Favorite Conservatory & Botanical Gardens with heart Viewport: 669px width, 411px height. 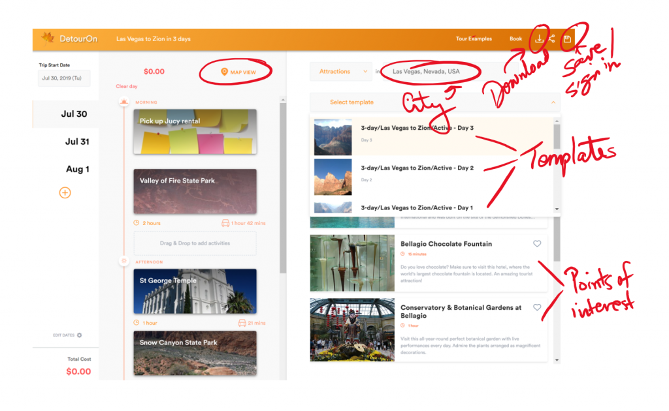pos(537,307)
